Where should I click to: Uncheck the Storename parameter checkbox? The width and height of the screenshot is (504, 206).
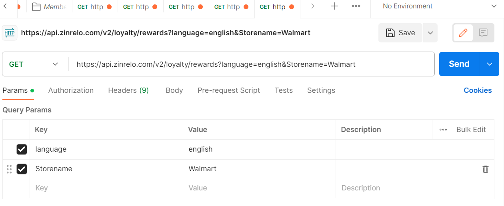(22, 169)
